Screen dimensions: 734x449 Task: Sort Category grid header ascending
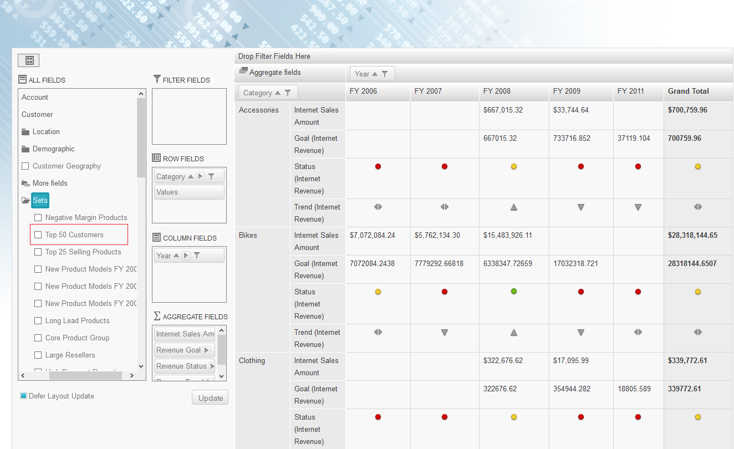tap(278, 93)
